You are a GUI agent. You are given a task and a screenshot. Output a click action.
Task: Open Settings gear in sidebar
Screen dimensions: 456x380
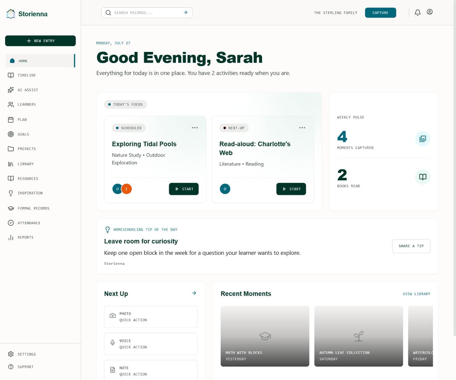[11, 354]
